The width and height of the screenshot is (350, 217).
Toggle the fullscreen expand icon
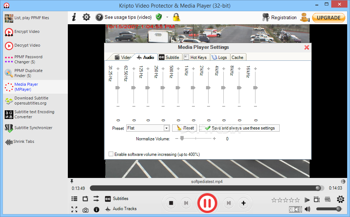(74, 209)
